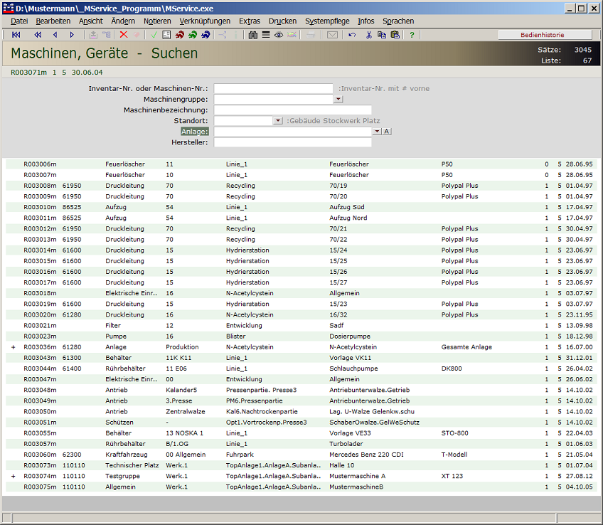Screen dimensions: 603x525
Task: Open the Systempflege menu
Action: click(x=327, y=21)
